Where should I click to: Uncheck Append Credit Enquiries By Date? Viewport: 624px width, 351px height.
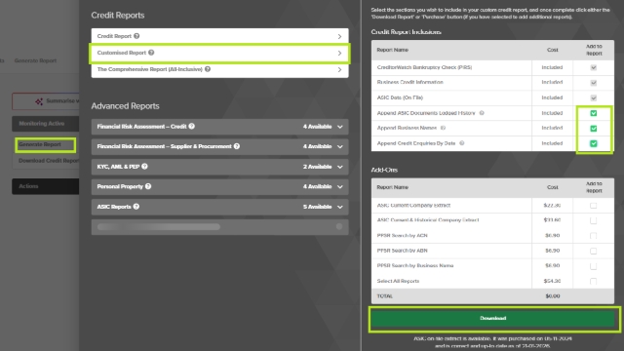[x=594, y=143]
